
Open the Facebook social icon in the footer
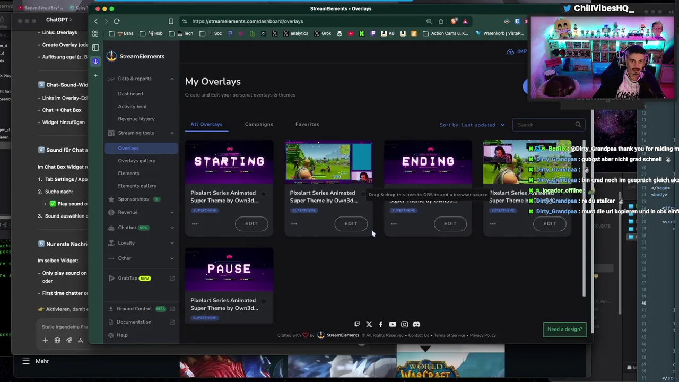pyautogui.click(x=380, y=324)
